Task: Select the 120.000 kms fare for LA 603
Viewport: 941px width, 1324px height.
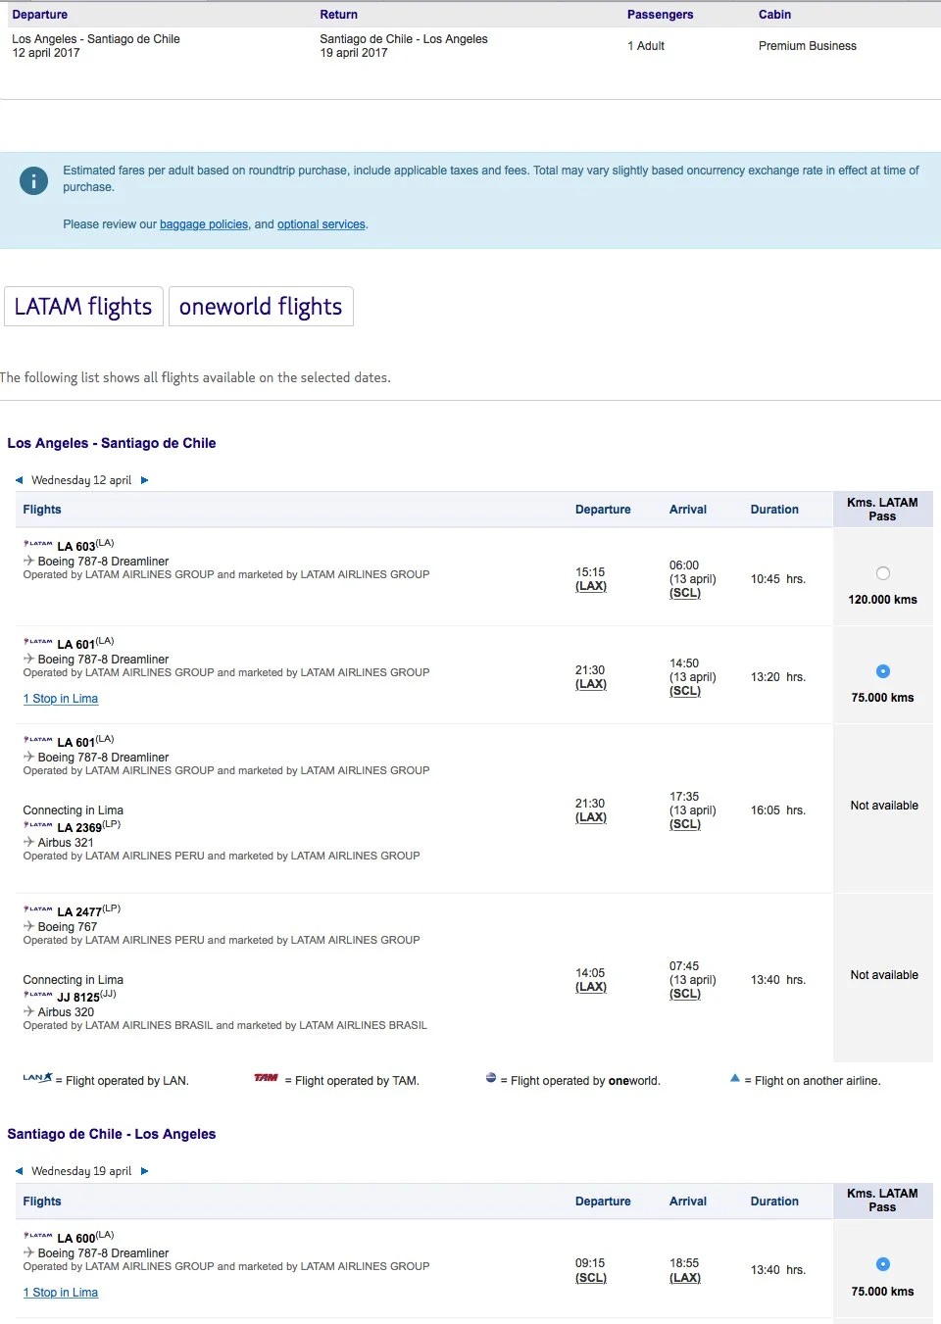Action: click(883, 573)
